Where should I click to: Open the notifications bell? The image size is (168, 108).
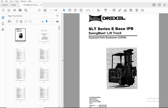pyautogui.click(x=164, y=5)
